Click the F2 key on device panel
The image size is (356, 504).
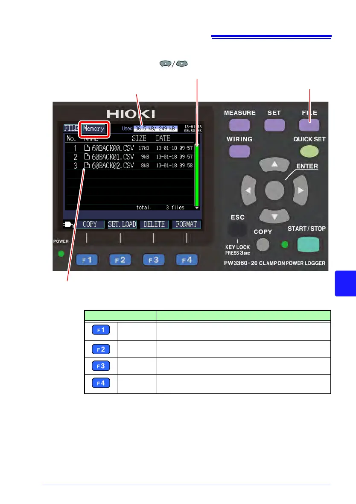pyautogui.click(x=120, y=260)
